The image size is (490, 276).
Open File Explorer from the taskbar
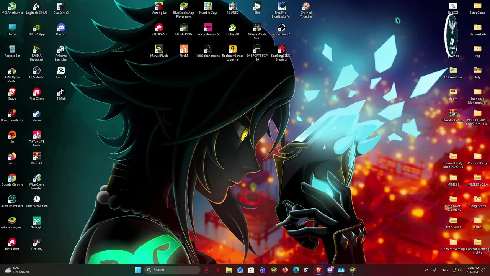229,270
